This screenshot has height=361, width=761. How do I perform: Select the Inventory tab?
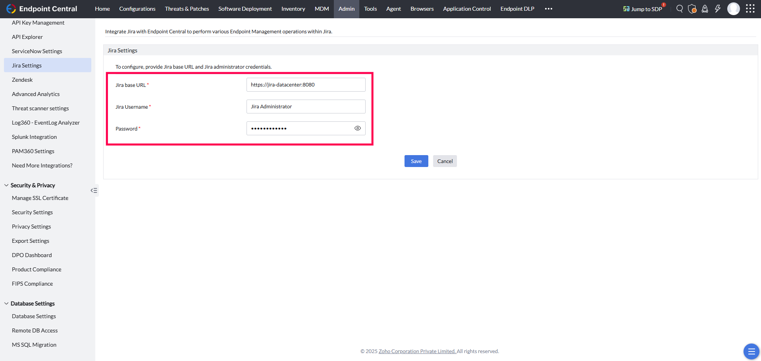coord(293,9)
